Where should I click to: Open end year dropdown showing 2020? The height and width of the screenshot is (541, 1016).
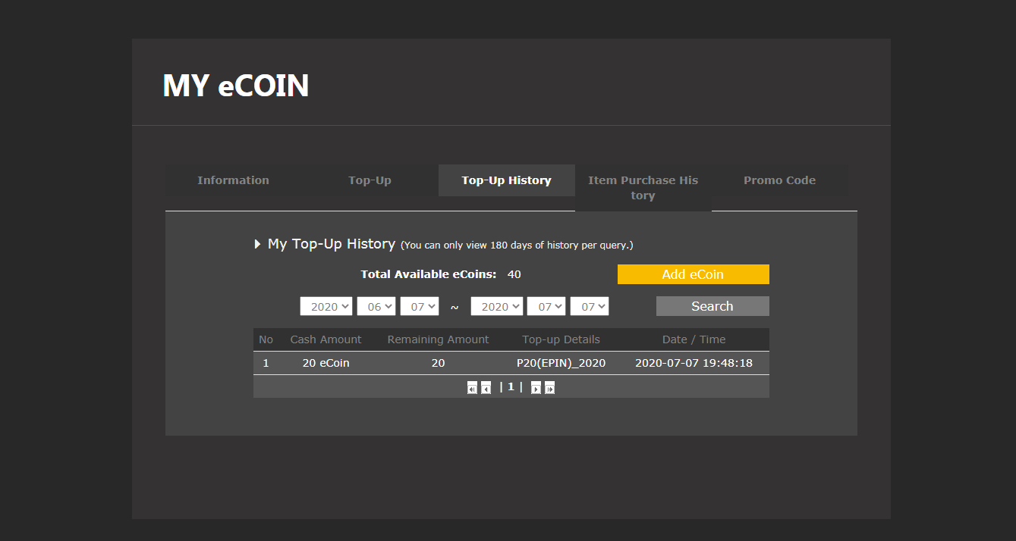[497, 306]
